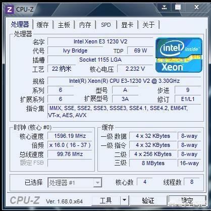Click the Intel Xeon E3 1230 V2 name field
This screenshot has width=211, height=211.
100,41
